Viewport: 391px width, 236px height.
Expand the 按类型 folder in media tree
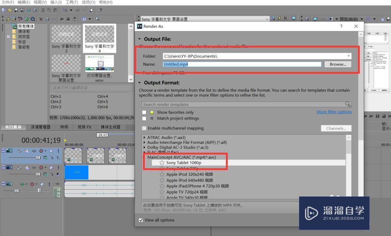coord(9,37)
